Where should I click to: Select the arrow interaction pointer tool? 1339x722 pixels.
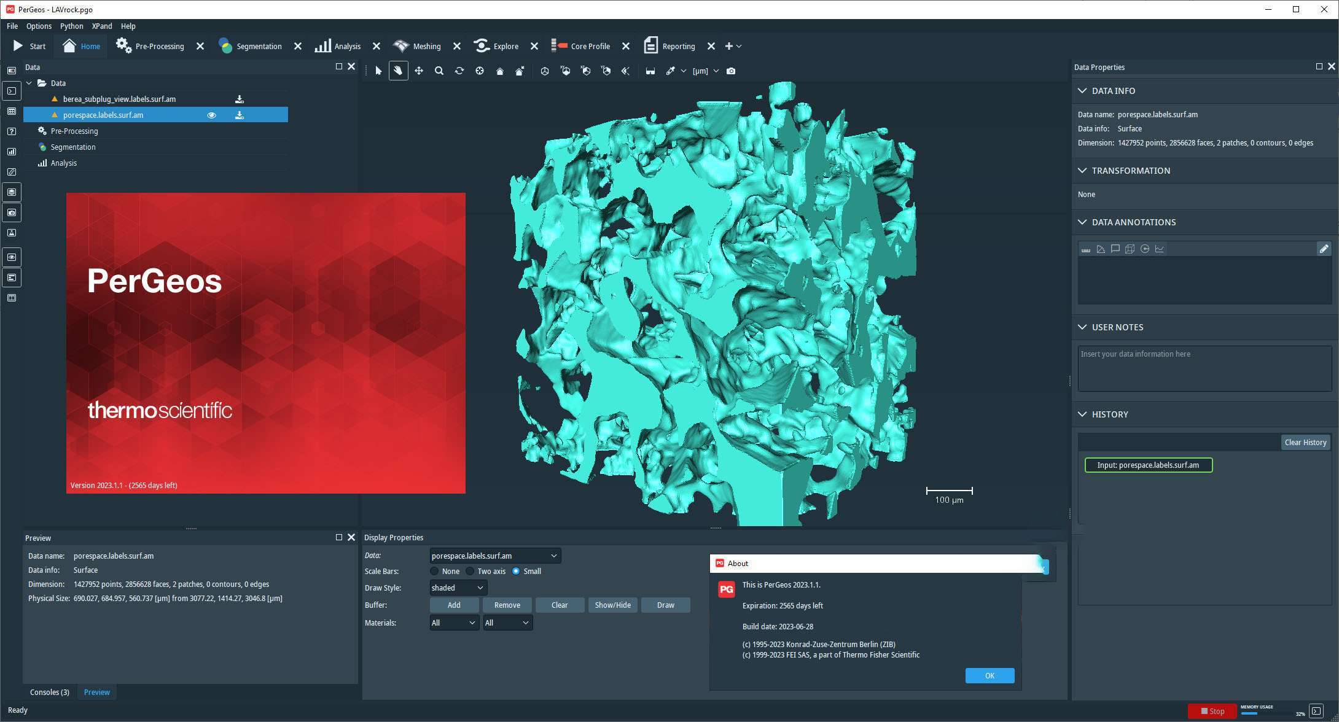[378, 71]
